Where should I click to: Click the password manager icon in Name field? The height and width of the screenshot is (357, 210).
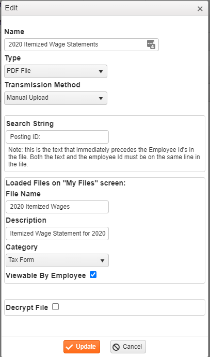(151, 44)
